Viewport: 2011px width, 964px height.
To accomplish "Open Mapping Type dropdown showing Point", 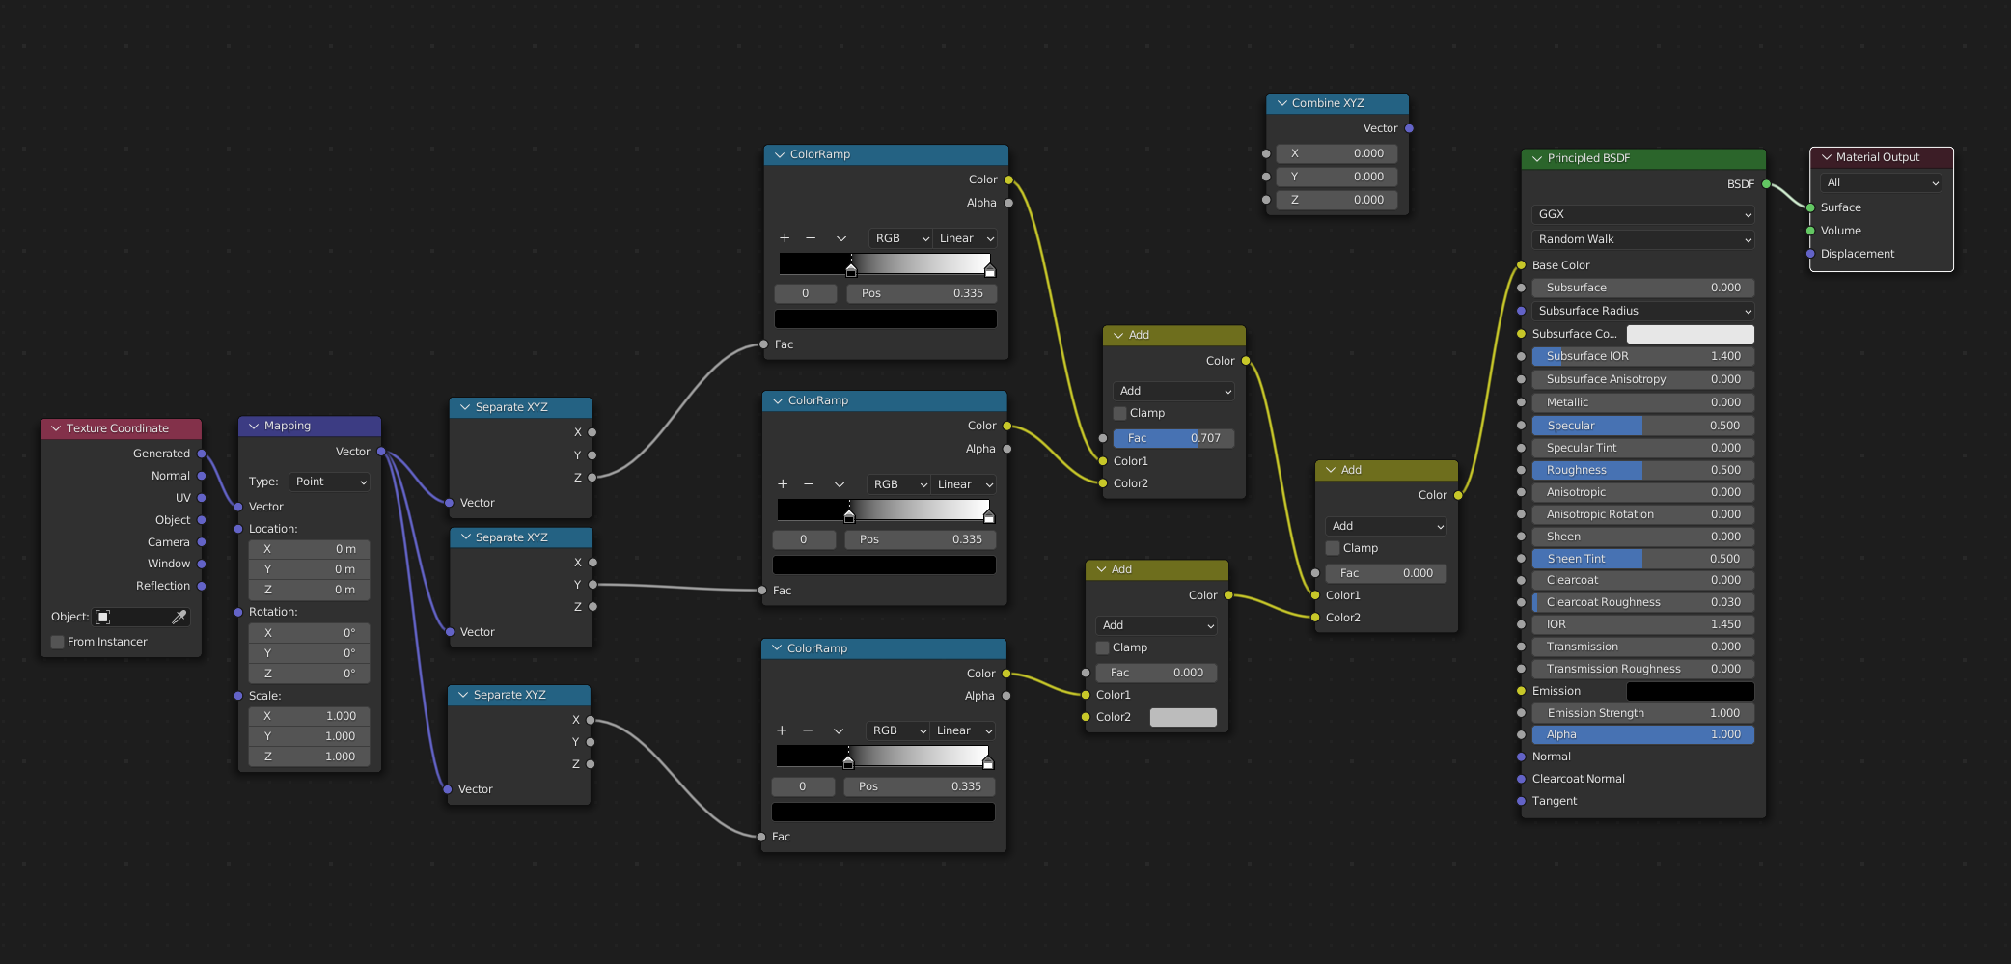I will click(330, 482).
